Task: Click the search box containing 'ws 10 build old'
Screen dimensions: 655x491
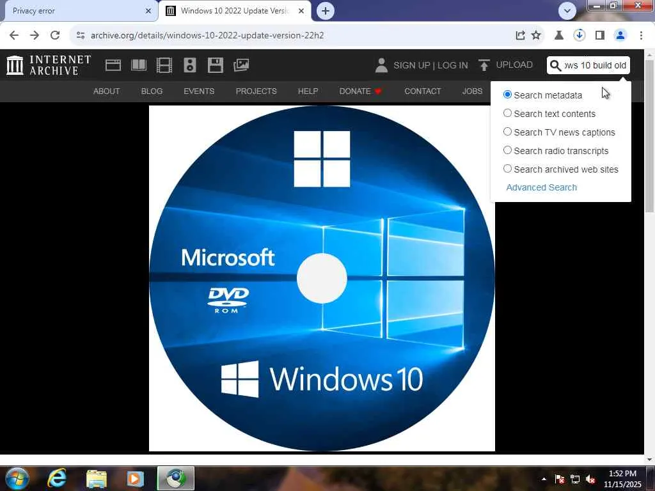Action: (595, 65)
